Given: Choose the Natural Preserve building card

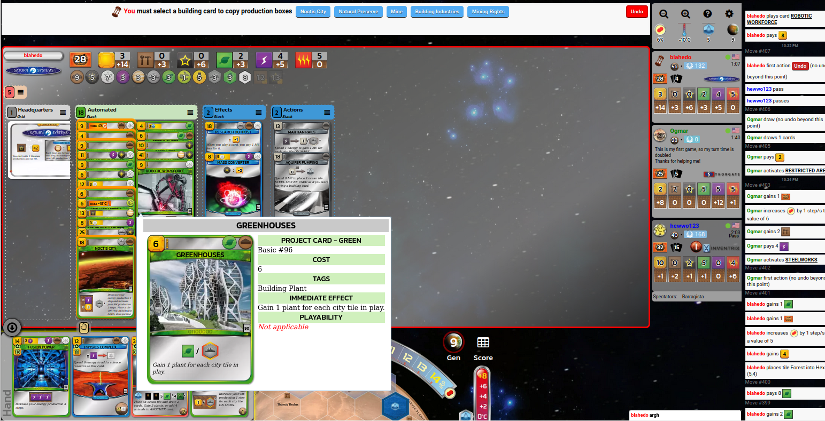Looking at the screenshot, I should (358, 11).
